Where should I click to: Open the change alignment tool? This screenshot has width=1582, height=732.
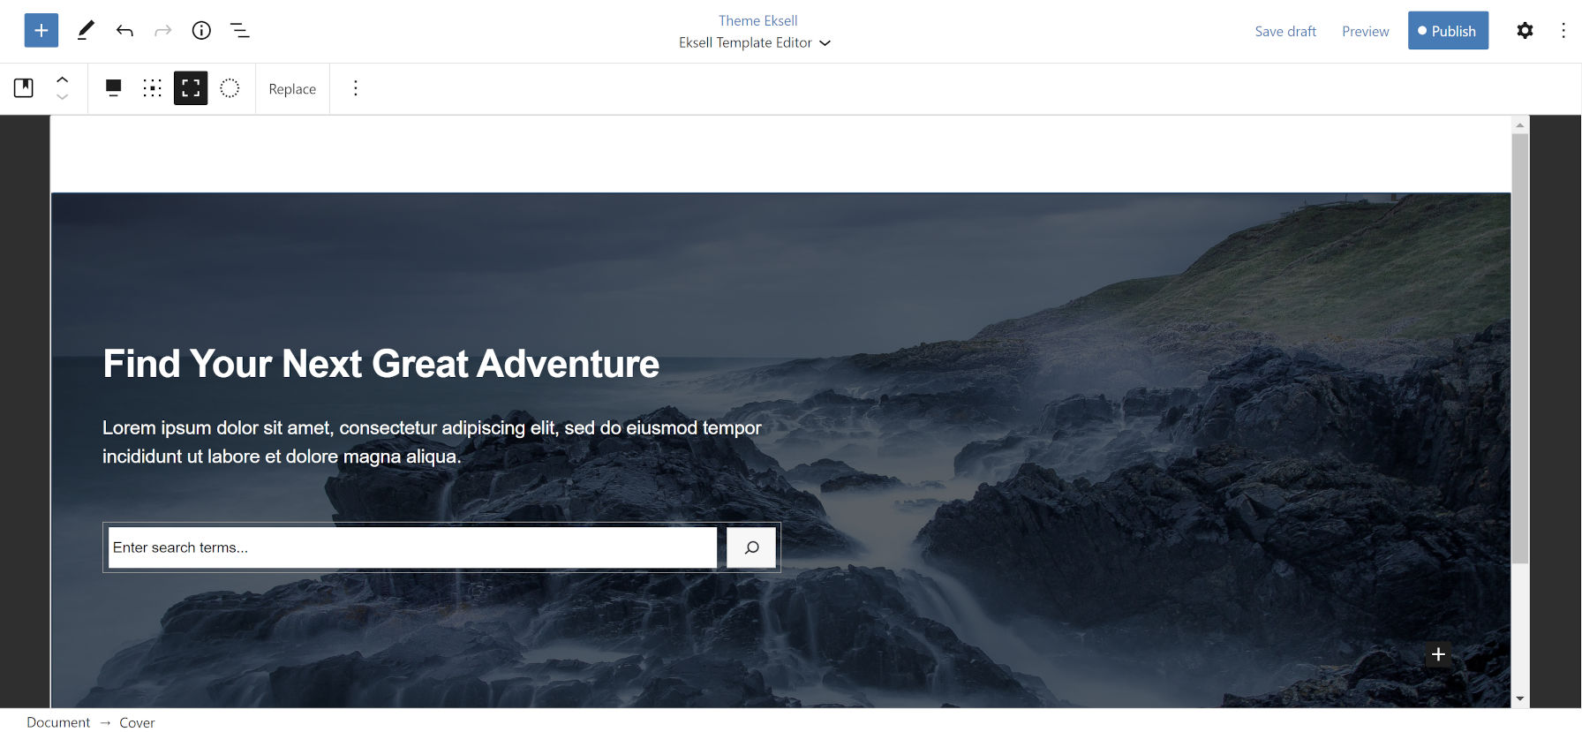(113, 88)
